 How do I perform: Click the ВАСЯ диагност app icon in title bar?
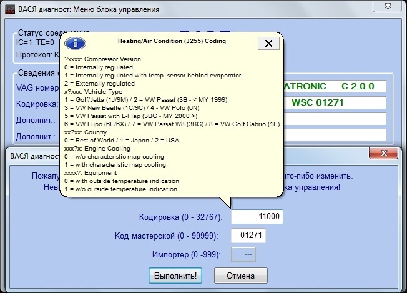coord(10,9)
